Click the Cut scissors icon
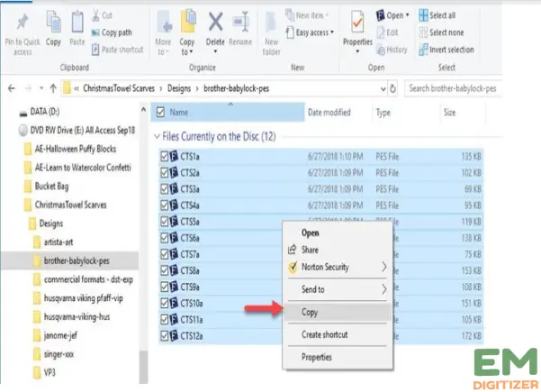 [95, 15]
